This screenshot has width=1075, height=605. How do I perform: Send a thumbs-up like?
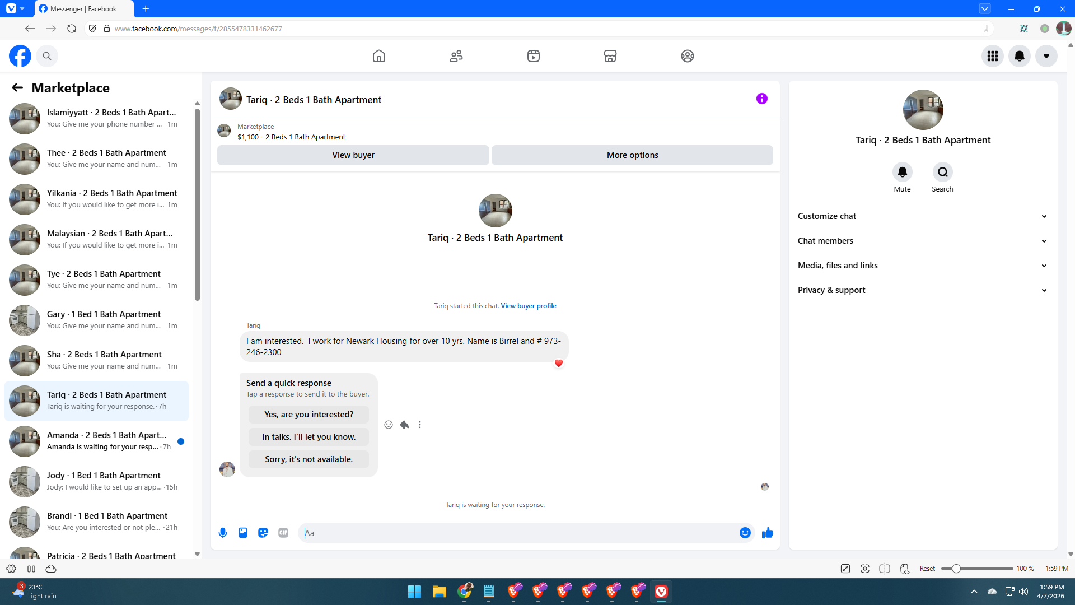pyautogui.click(x=768, y=533)
